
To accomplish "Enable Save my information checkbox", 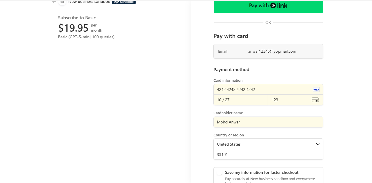I will point(219,172).
